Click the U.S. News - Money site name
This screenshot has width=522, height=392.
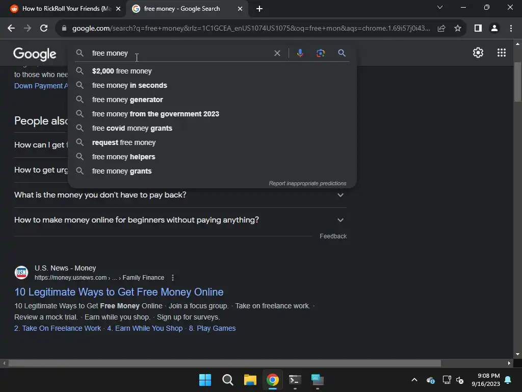[65, 268]
